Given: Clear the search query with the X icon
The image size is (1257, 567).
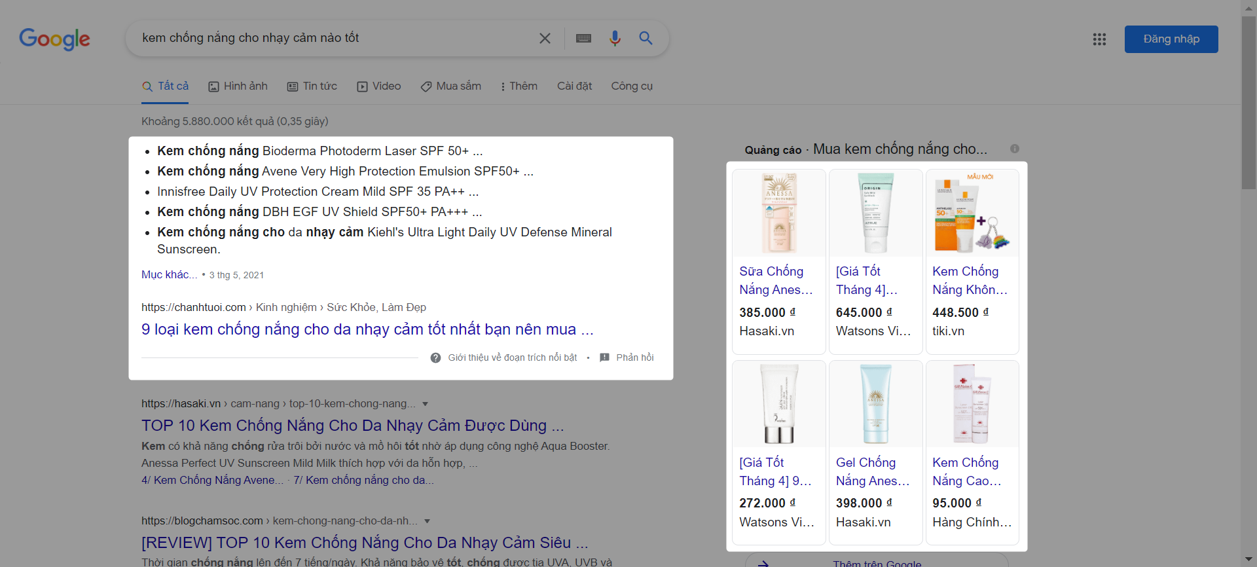Looking at the screenshot, I should 545,39.
